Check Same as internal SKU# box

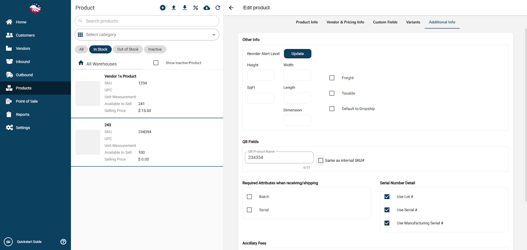[321, 160]
